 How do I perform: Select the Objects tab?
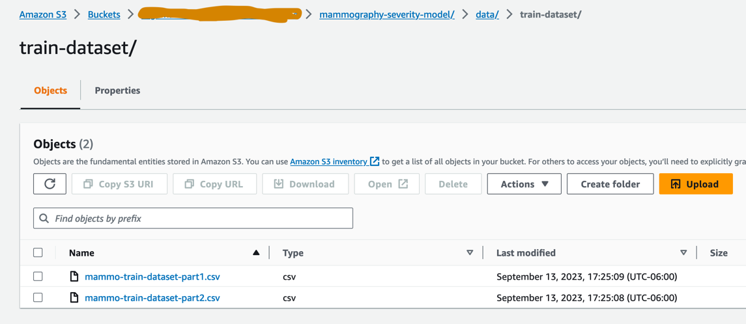(50, 90)
